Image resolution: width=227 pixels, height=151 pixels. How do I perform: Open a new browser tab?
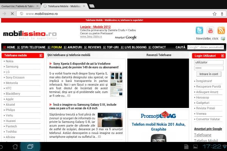pyautogui.click(x=92, y=6)
